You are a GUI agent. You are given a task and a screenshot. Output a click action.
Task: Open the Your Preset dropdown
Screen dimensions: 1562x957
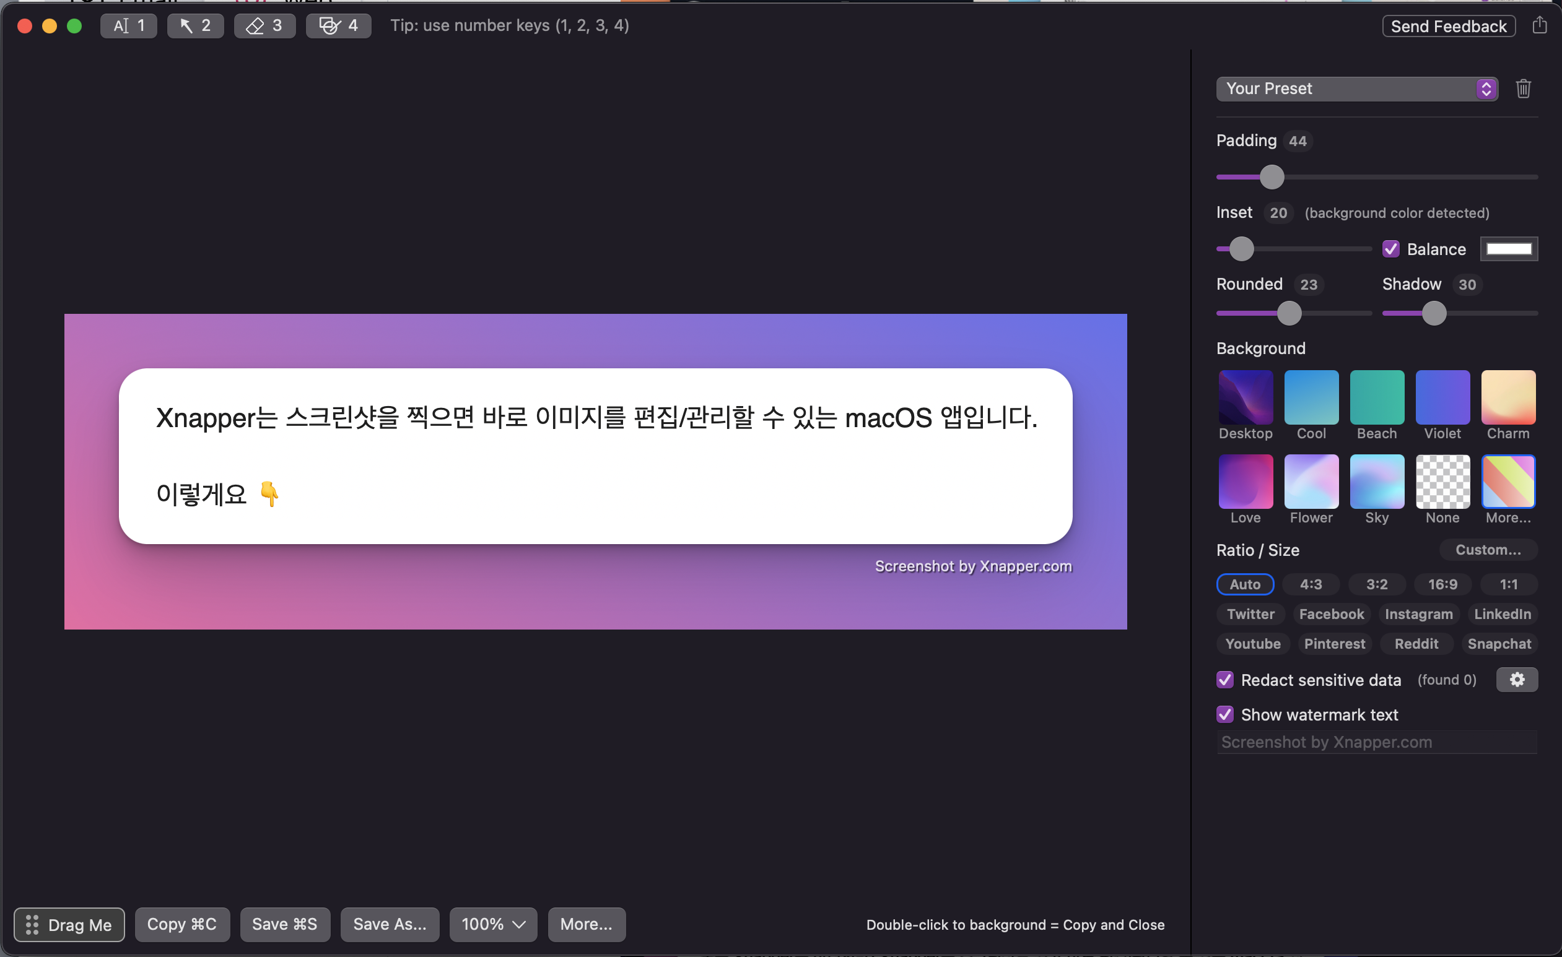click(x=1356, y=89)
